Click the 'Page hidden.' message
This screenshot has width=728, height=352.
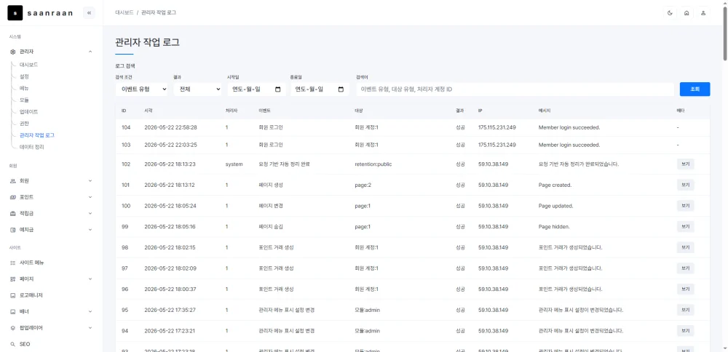click(x=554, y=227)
